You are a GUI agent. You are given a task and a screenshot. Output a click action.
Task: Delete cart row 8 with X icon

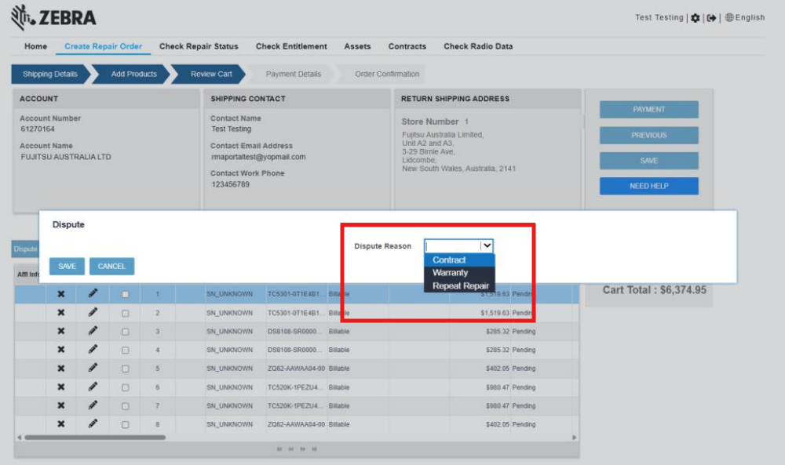(61, 424)
